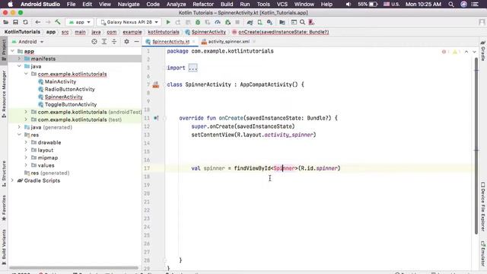The height and width of the screenshot is (274, 487).
Task: Click the related XML file gutter icon on line 7
Action: (156, 84)
